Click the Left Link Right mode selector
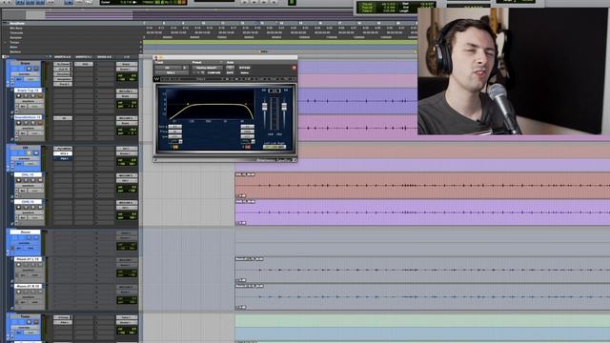Screen dimensions: 610x343 (274, 147)
